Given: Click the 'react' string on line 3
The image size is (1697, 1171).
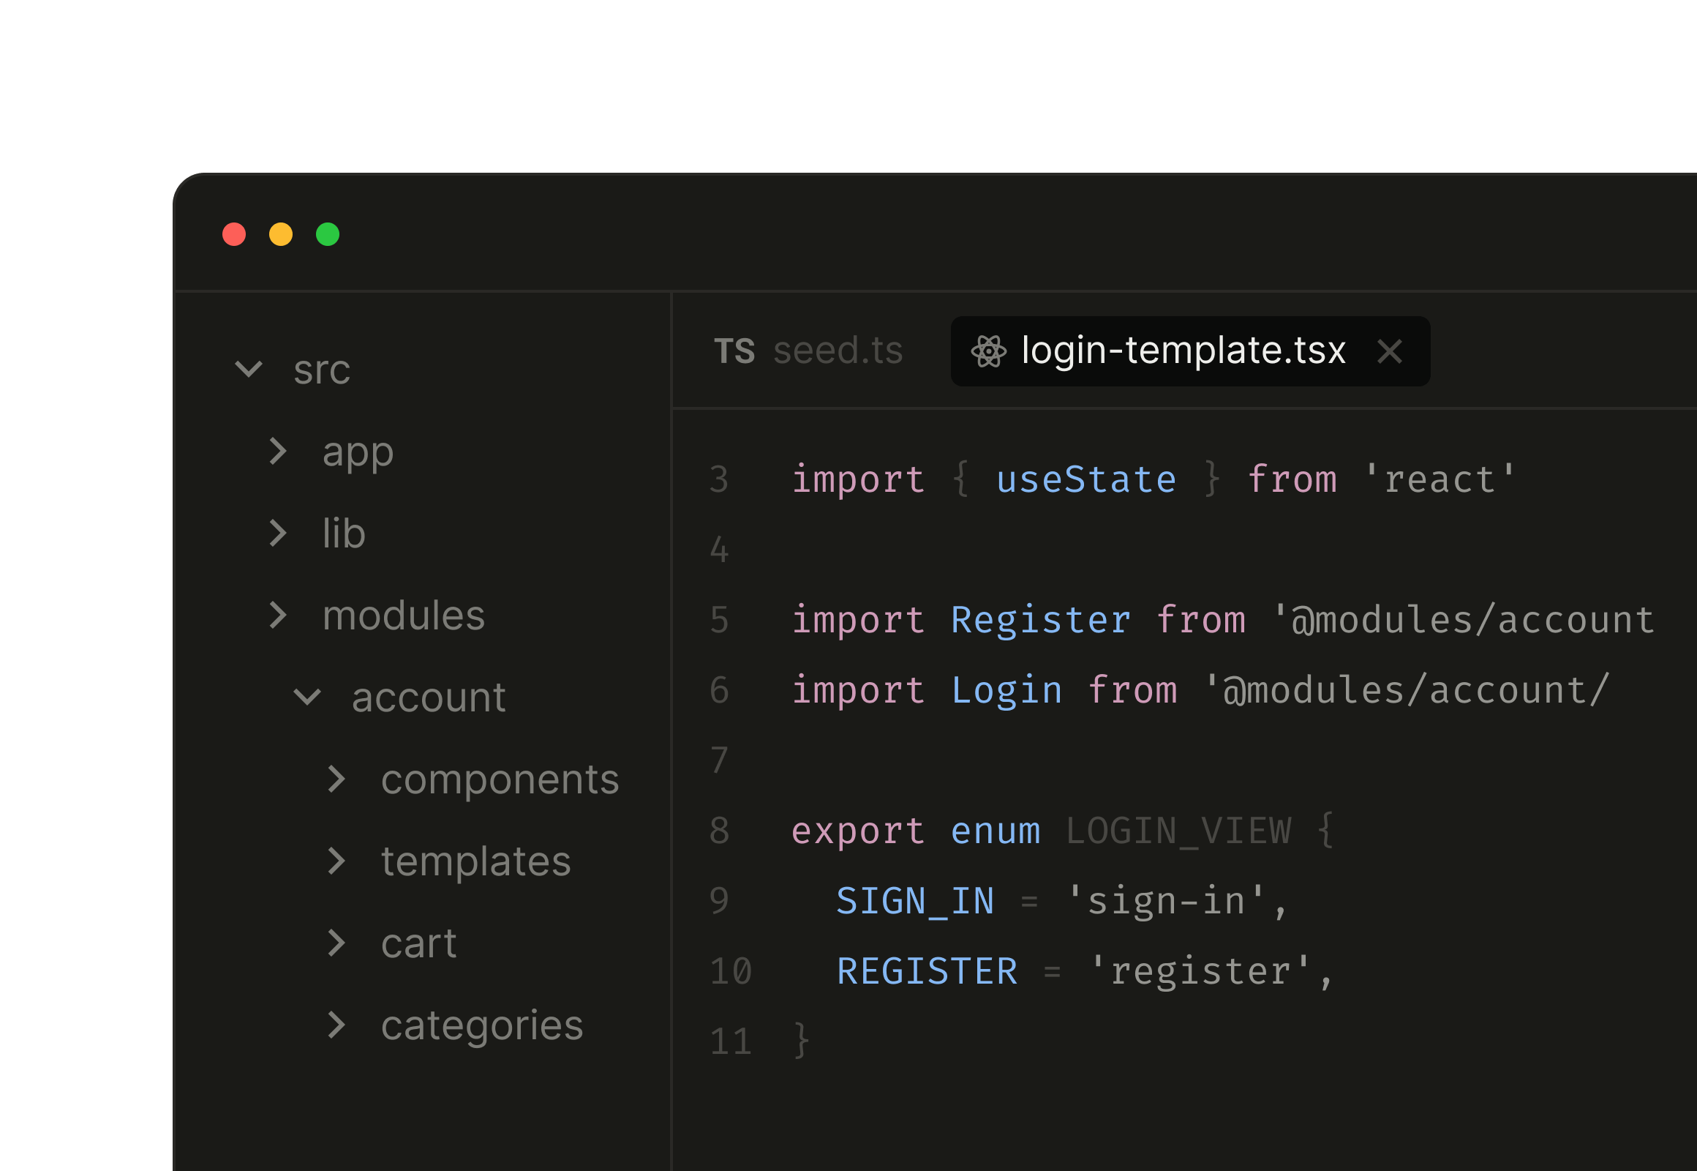Looking at the screenshot, I should 1440,479.
